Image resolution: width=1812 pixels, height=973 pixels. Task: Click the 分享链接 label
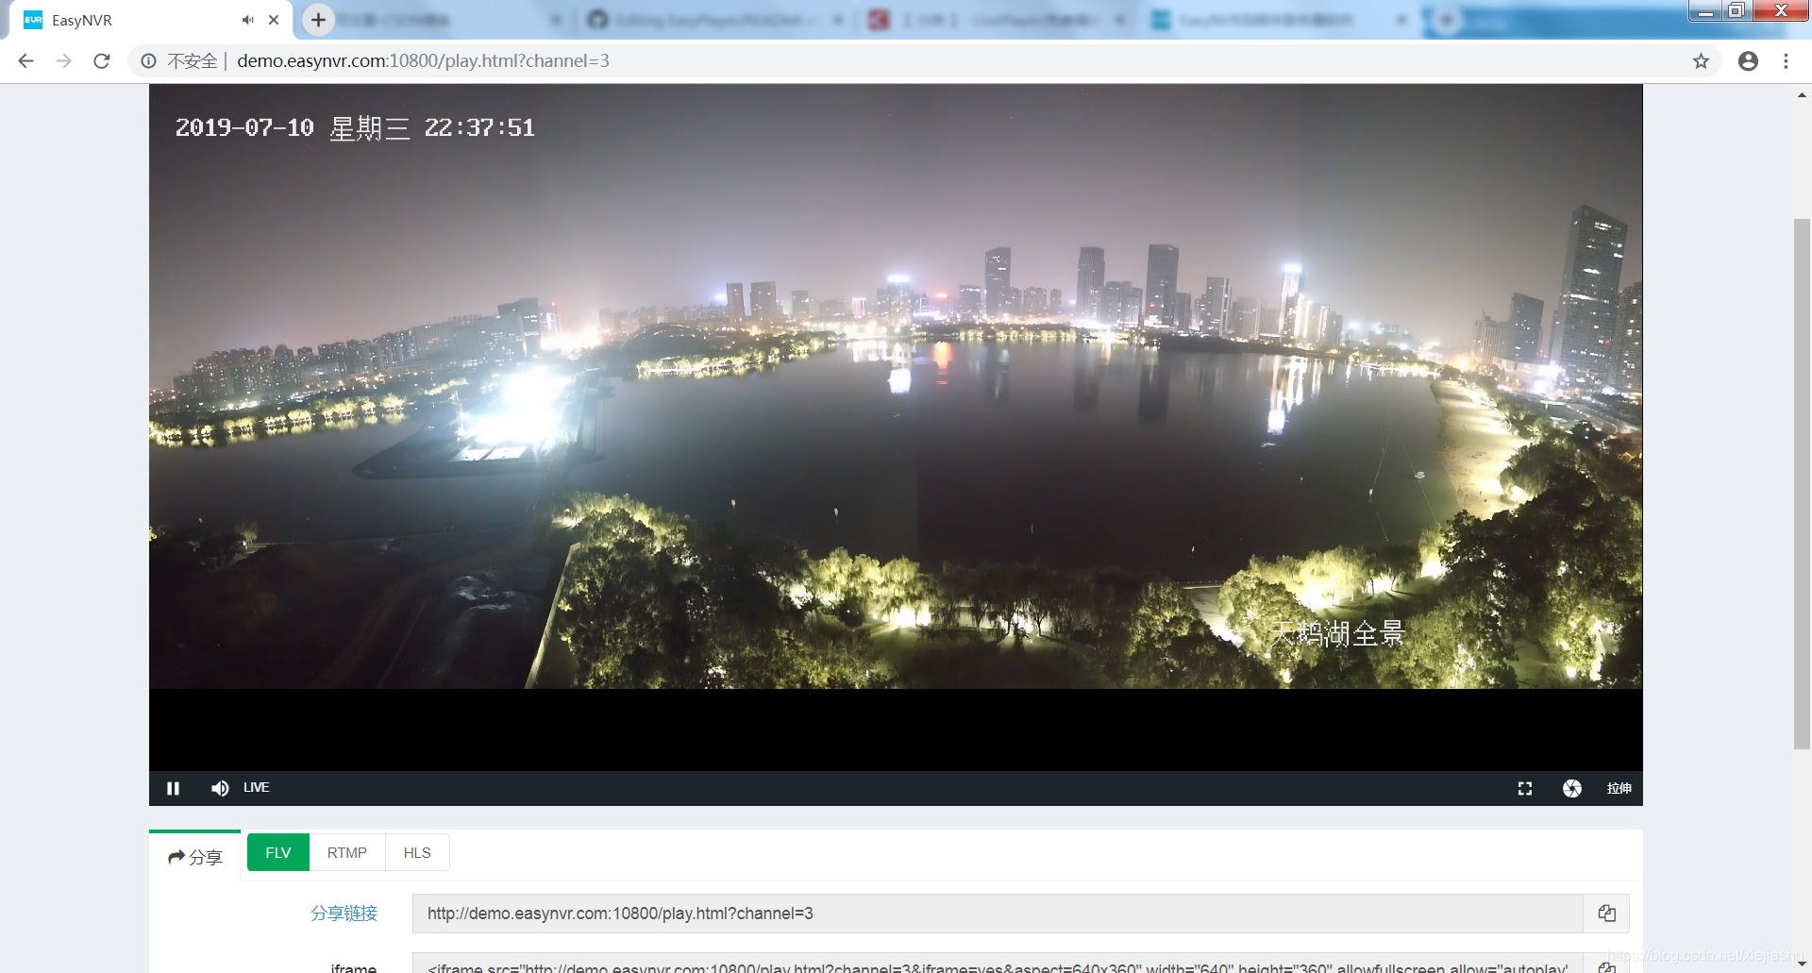coord(344,914)
